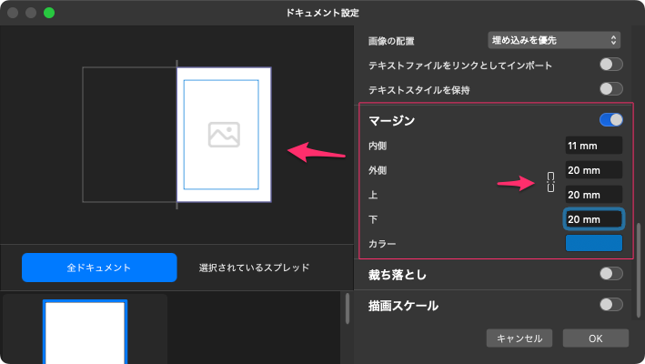Turn on the 描画スケール switch
Viewport: 645px width, 364px height.
coord(610,305)
